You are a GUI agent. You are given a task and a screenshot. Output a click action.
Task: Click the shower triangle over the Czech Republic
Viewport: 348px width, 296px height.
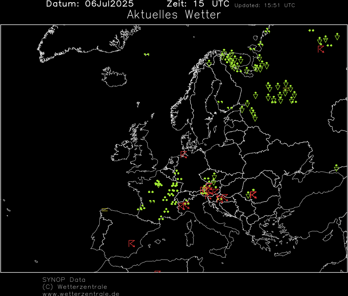[214, 176]
